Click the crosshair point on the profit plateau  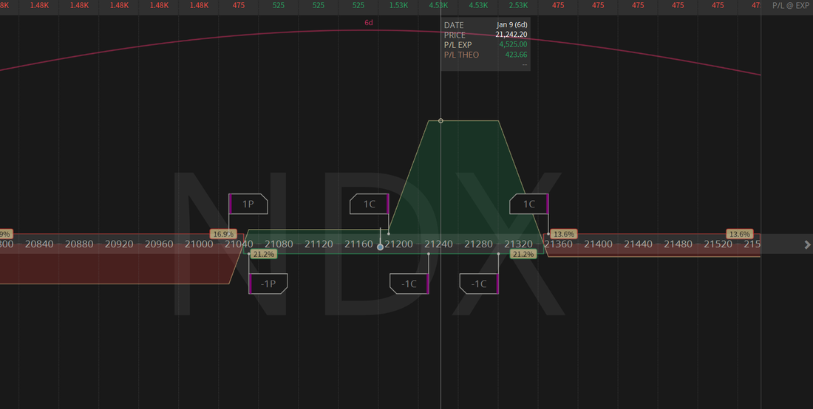[x=440, y=120]
